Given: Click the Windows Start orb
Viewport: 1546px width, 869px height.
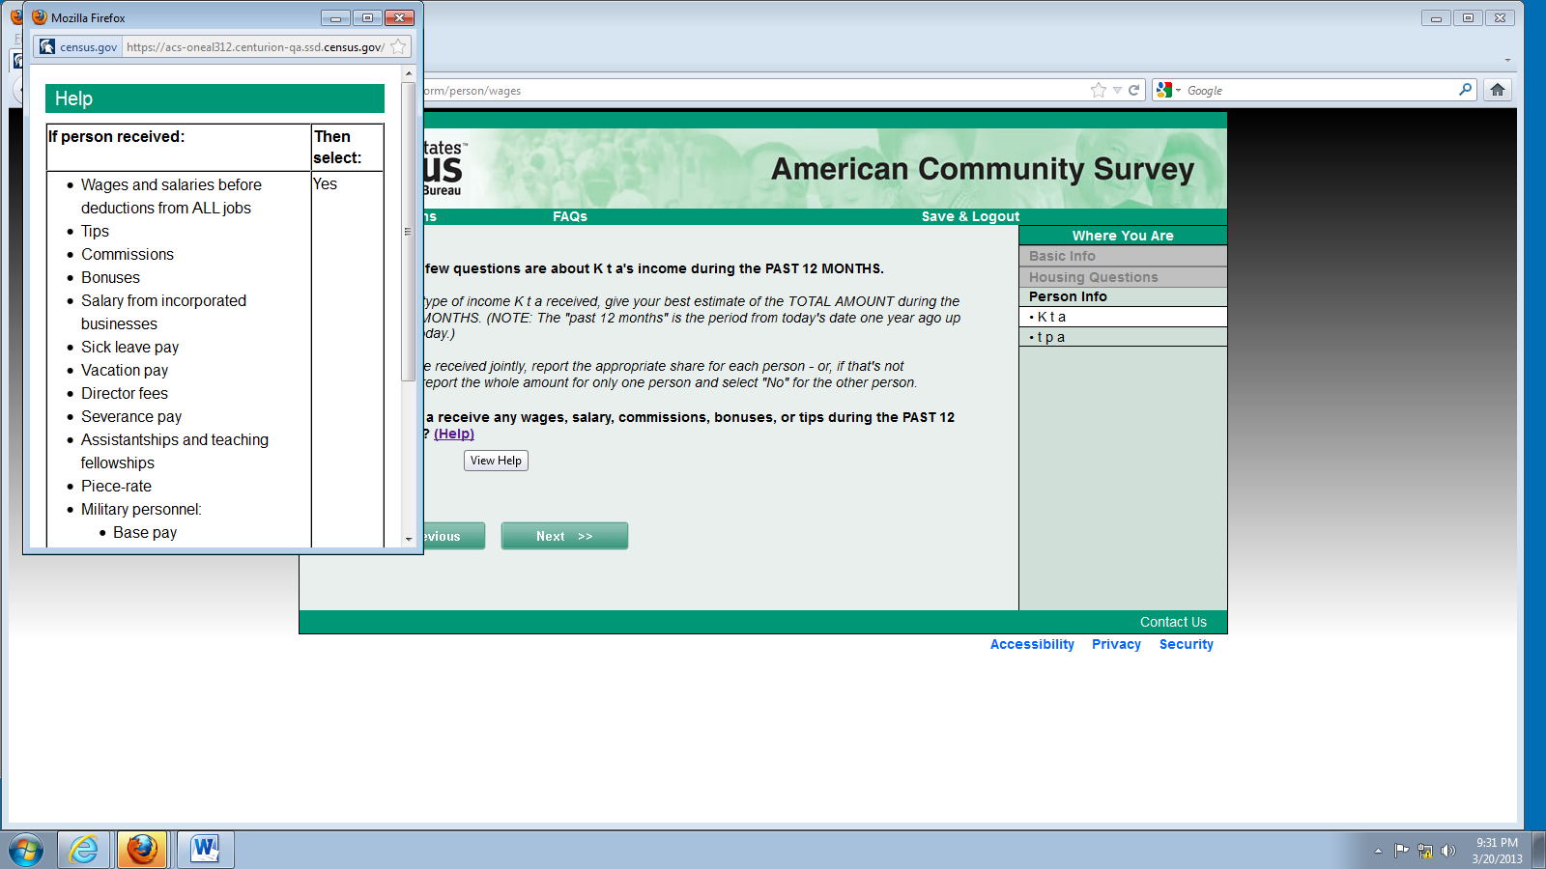Looking at the screenshot, I should pyautogui.click(x=26, y=850).
